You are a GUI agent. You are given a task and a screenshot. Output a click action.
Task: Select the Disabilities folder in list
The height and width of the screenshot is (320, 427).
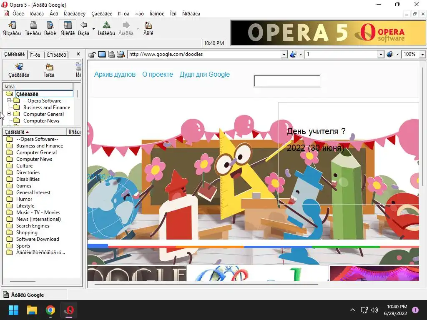pos(28,179)
